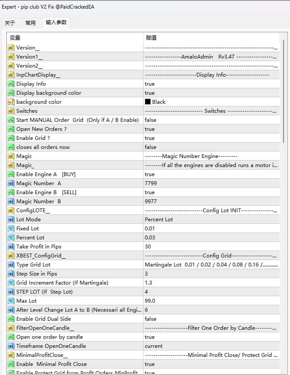Open Timeframe OpenOneCandle current dropdown
The width and height of the screenshot is (290, 375).
point(211,346)
